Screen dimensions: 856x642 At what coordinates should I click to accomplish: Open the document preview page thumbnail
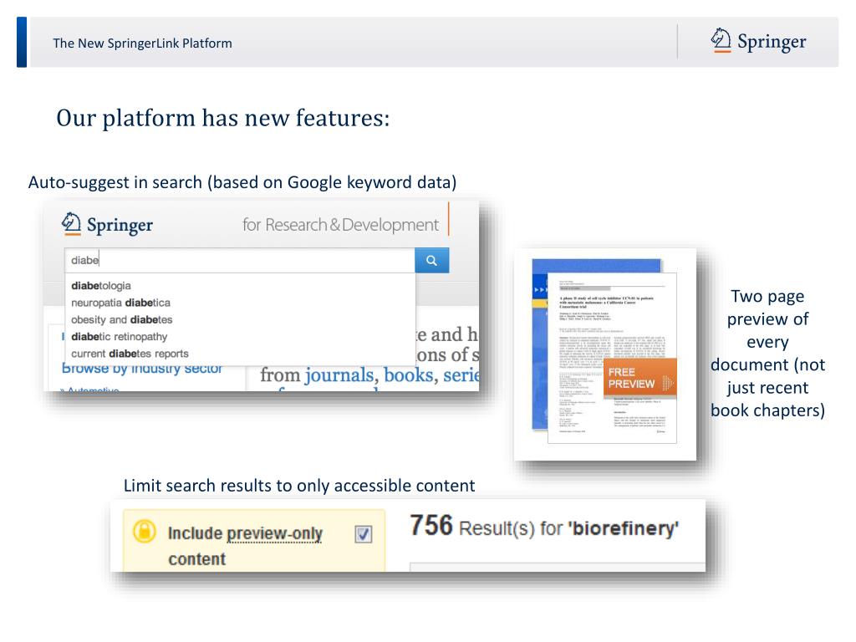point(612,358)
